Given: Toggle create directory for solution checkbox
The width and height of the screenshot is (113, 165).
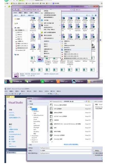Looking at the screenshot, I should [x=94, y=153].
